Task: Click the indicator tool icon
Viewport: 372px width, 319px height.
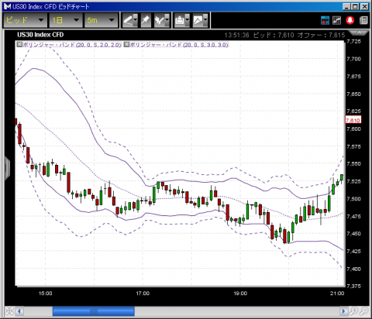Action: pyautogui.click(x=160, y=20)
